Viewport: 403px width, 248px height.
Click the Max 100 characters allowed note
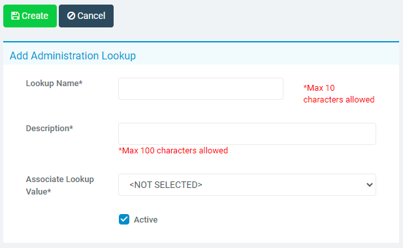[173, 151]
